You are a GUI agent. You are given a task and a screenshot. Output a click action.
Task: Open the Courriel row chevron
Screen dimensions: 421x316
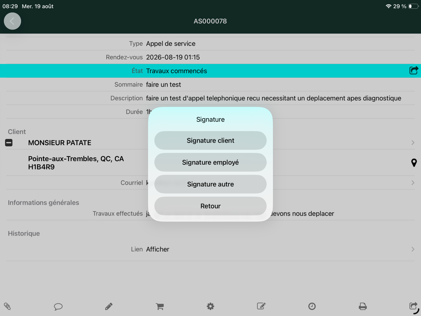pyautogui.click(x=413, y=183)
